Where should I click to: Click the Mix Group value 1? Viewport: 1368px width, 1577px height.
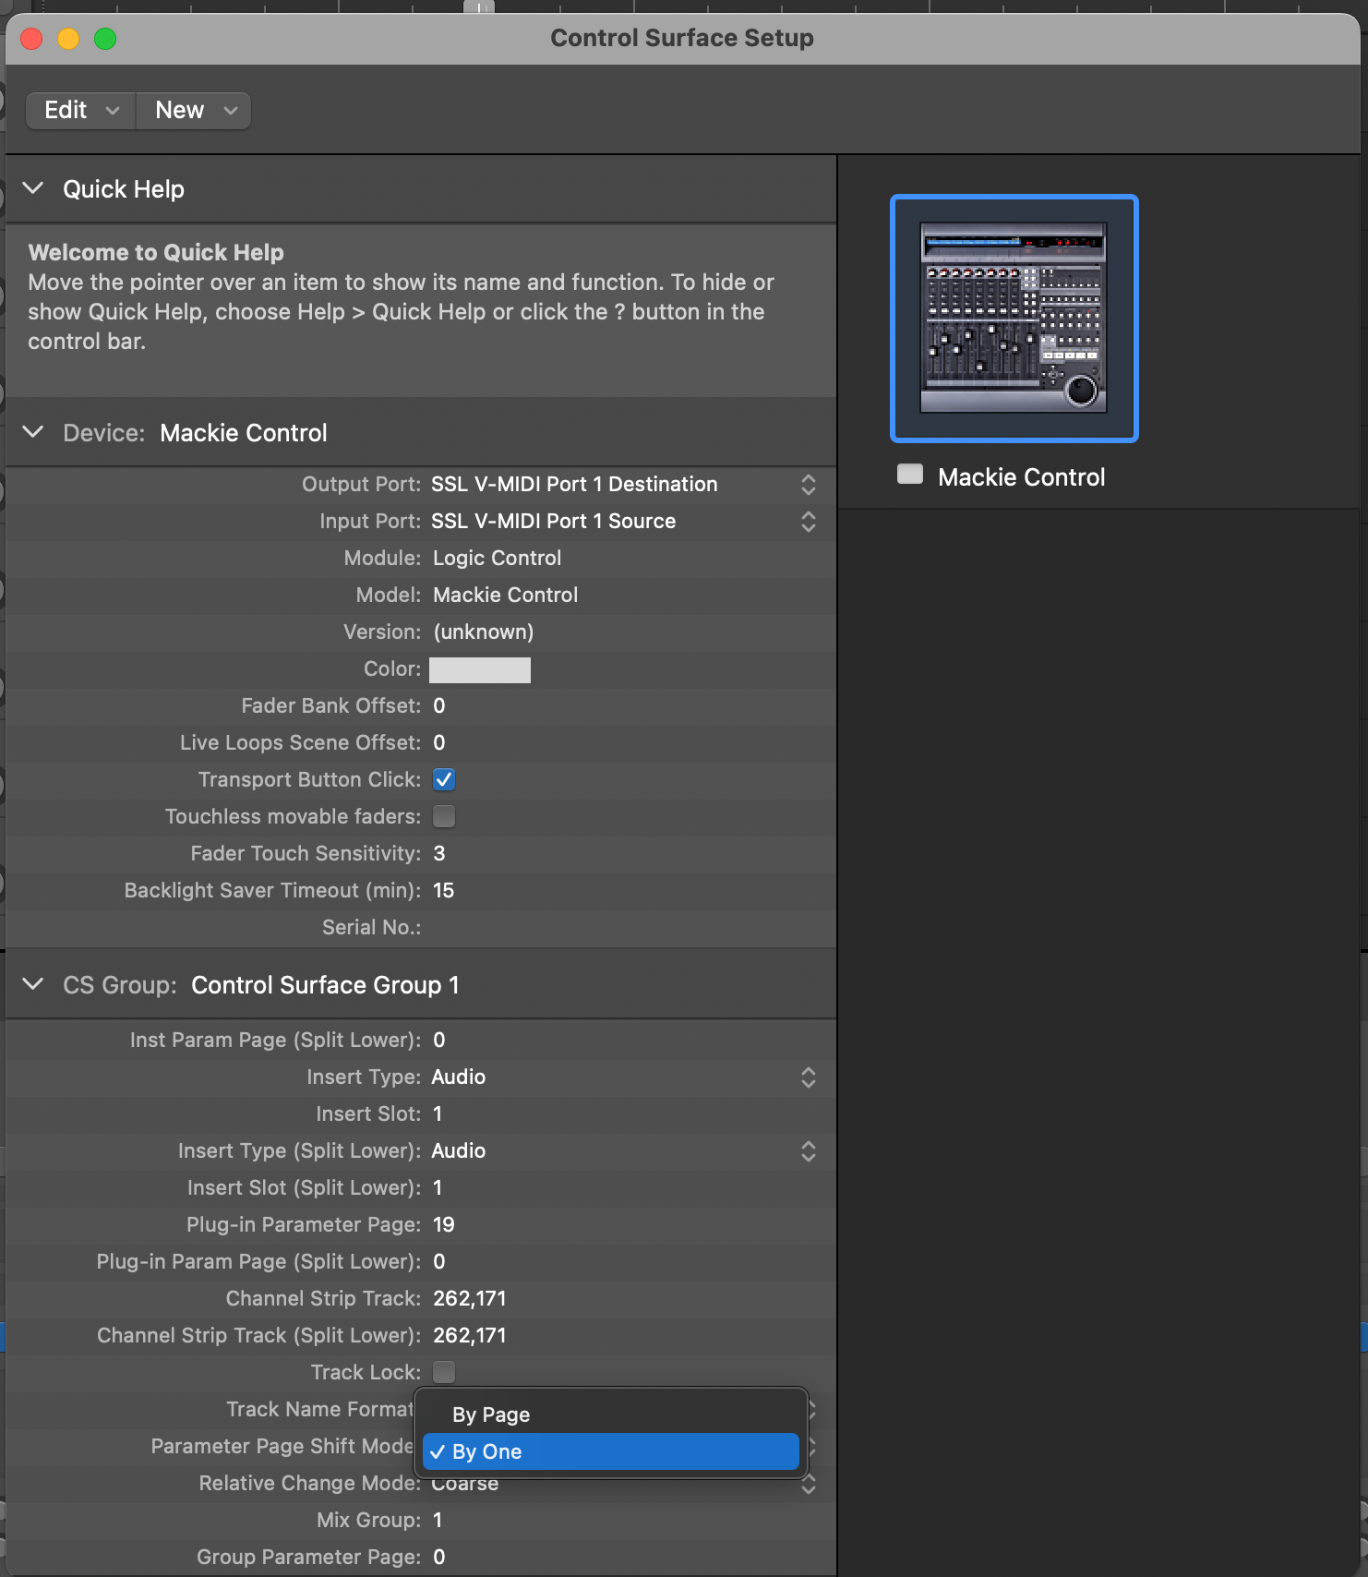click(438, 1521)
